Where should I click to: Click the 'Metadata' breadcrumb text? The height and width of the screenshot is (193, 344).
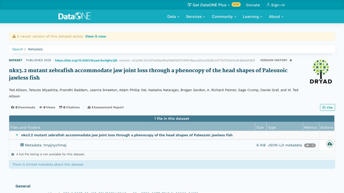(x=35, y=49)
